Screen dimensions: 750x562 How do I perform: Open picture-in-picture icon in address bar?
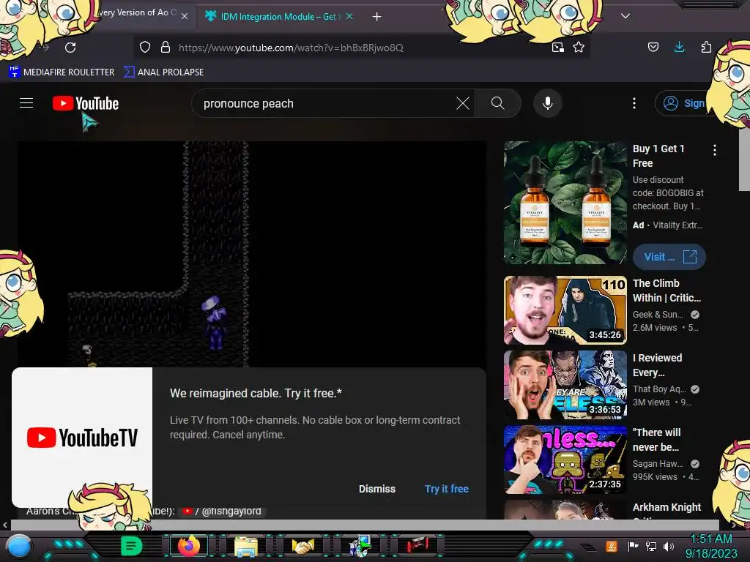557,48
